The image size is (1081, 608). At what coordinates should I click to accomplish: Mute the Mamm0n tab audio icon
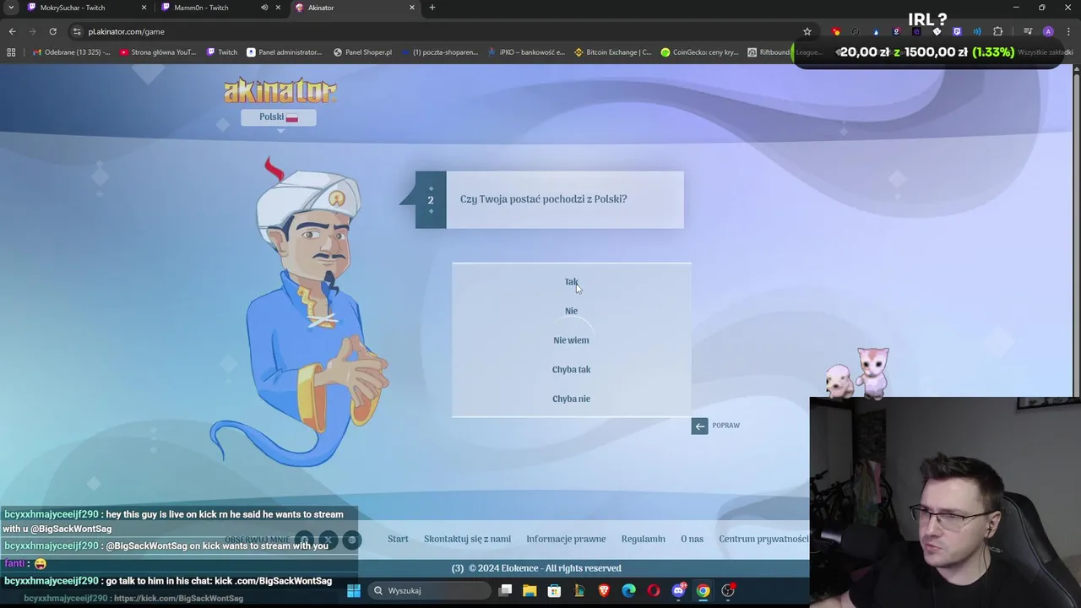click(x=264, y=8)
